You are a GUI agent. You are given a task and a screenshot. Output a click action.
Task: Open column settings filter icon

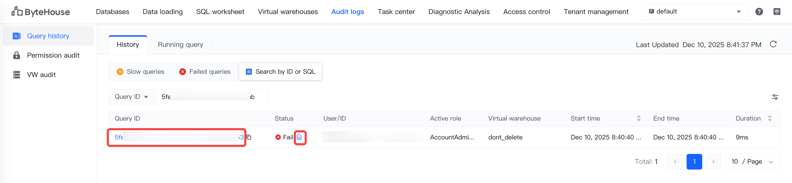775,97
